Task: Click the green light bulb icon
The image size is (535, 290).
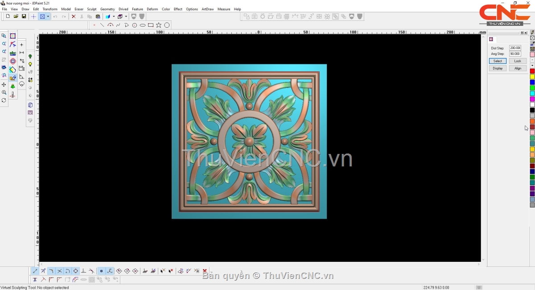Action: pos(30,57)
